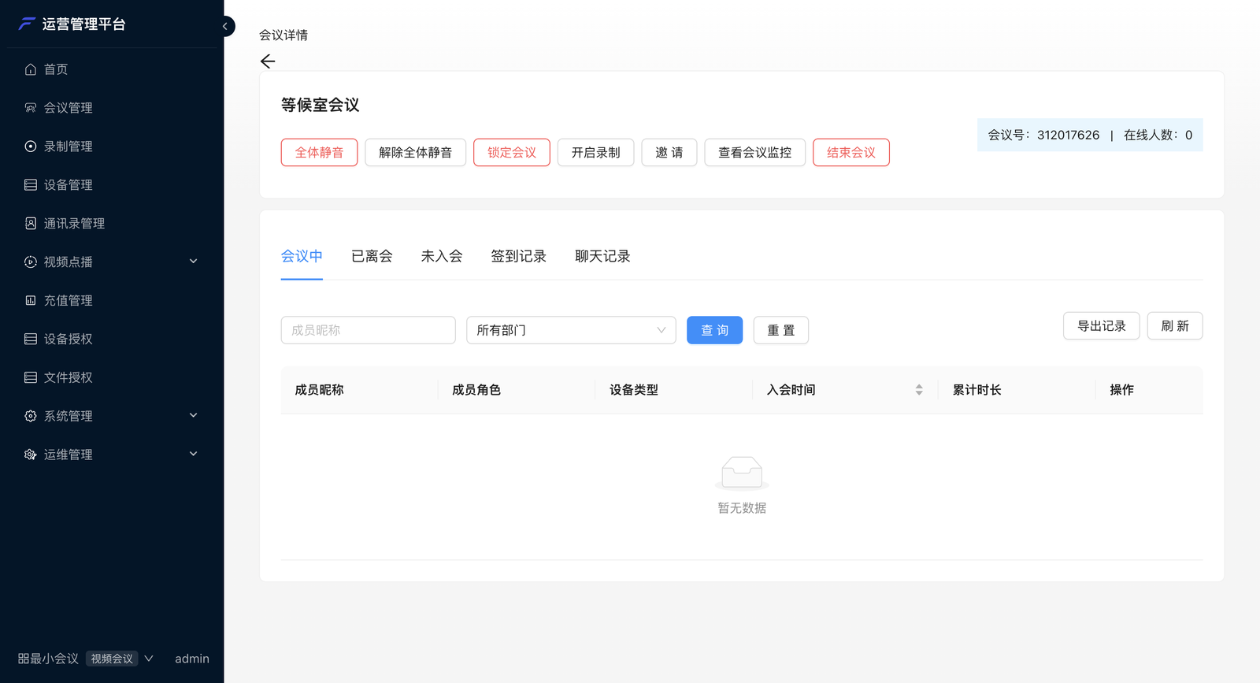1260x683 pixels.
Task: Select the 设备管理 sidebar icon
Action: coord(31,185)
